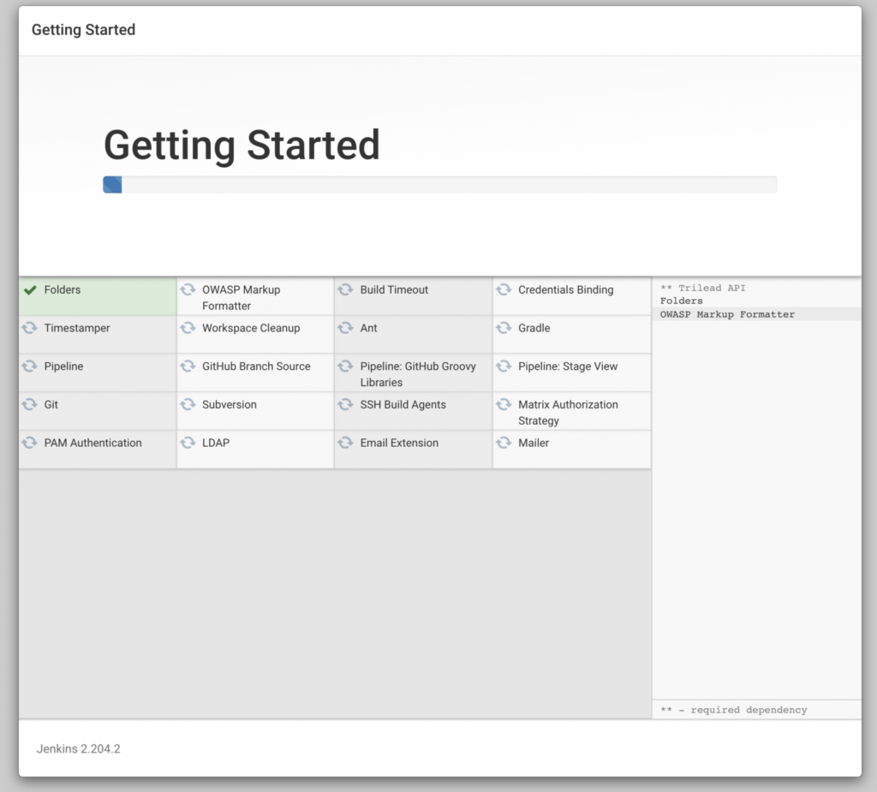
Task: Click the SSH Build Agents plugin label
Action: (403, 404)
